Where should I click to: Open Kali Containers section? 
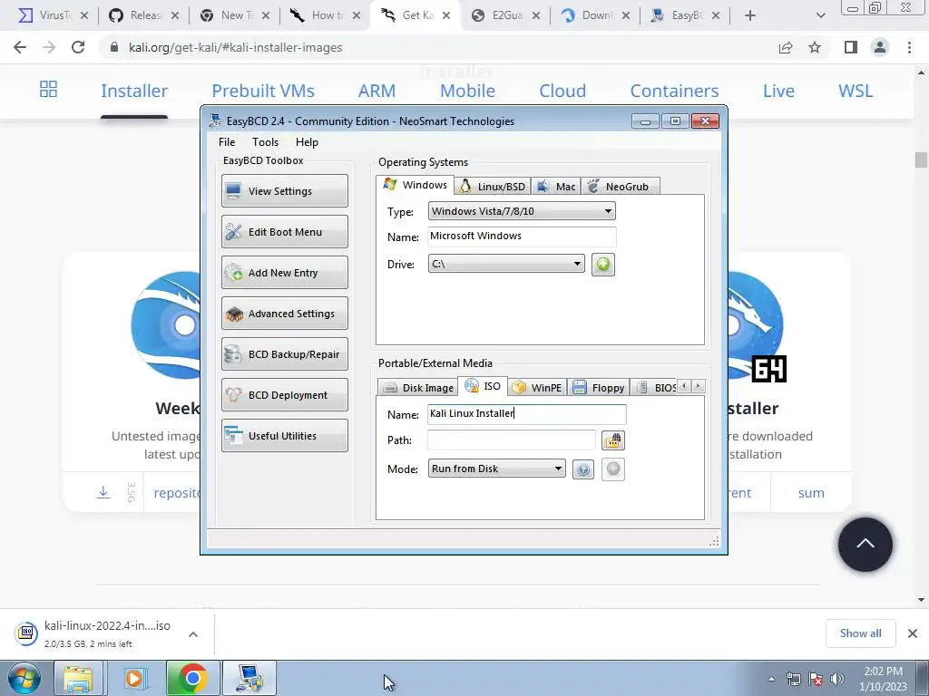tap(674, 91)
